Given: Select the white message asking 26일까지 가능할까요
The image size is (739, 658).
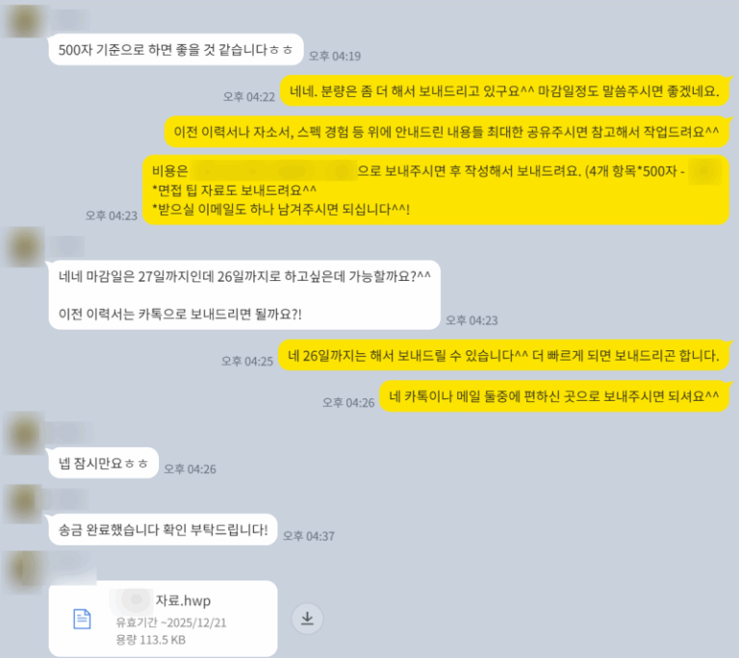Looking at the screenshot, I should [244, 295].
